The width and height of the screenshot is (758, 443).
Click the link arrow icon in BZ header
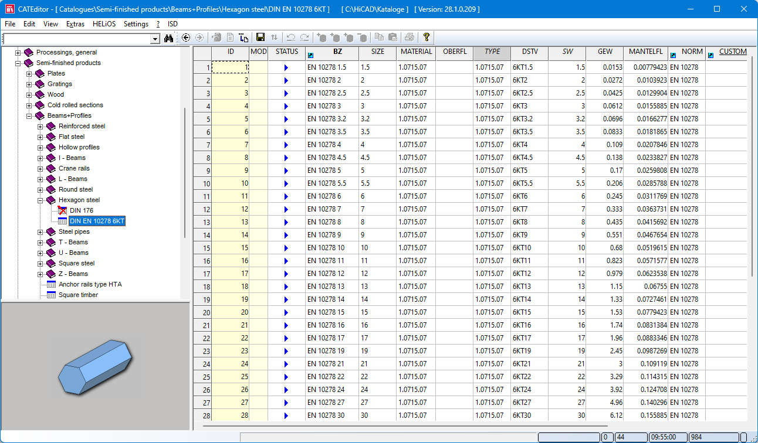[x=311, y=55]
